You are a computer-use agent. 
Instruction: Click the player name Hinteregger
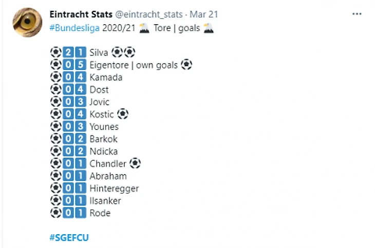(x=114, y=188)
